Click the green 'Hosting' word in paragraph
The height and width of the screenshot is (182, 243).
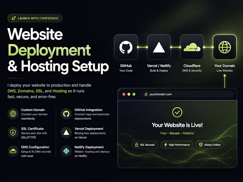[x=60, y=91]
